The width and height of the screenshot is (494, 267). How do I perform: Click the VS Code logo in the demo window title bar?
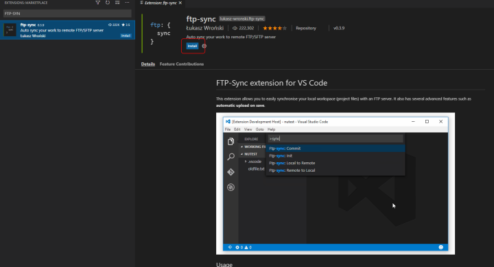[x=228, y=121]
